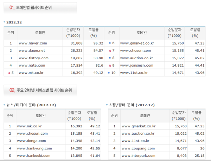This screenshot has height=161, width=211.
Task: Click the 02. 주요 인터넷 서비스별 section header
Action: pos(40,90)
